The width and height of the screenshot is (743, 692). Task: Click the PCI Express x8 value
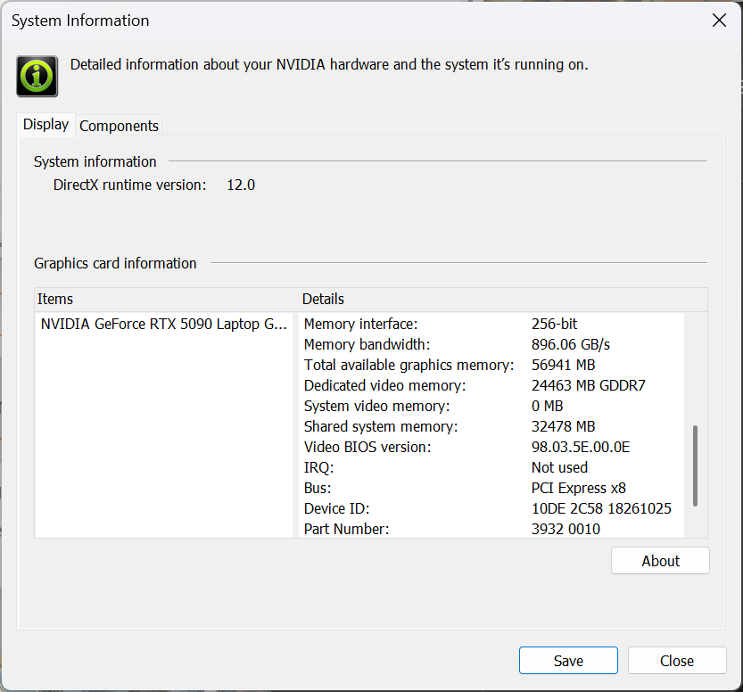point(579,489)
